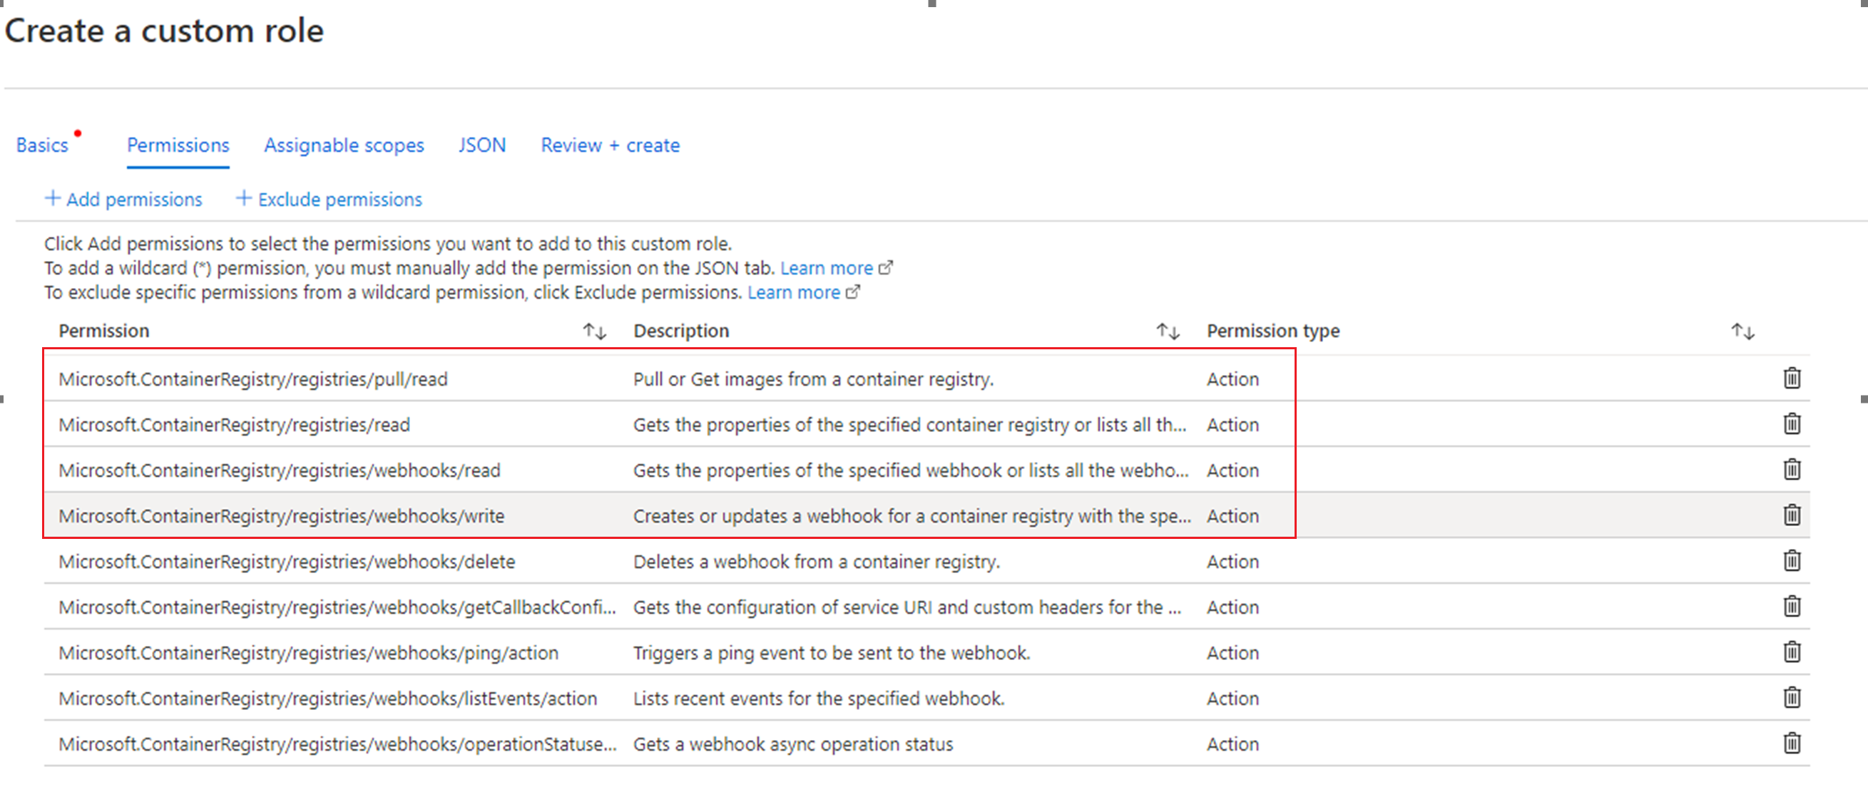The width and height of the screenshot is (1868, 787).
Task: Click Add permissions button
Action: coord(124,200)
